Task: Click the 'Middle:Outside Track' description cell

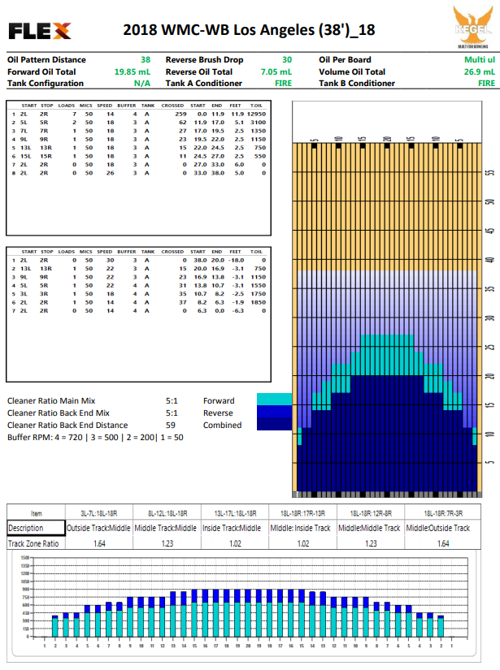Action: tap(443, 528)
